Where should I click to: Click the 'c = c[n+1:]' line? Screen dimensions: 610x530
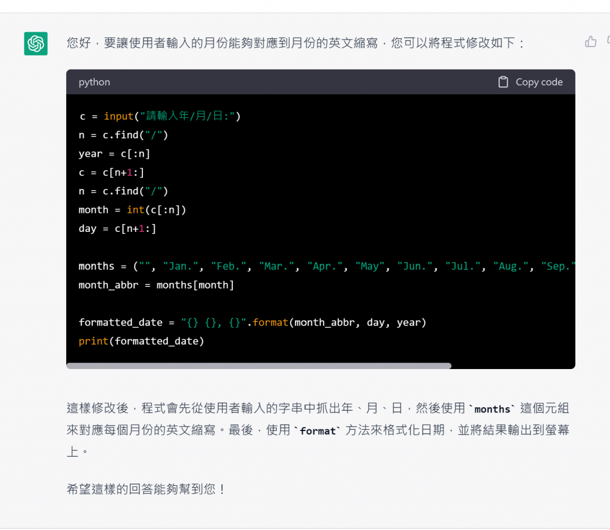click(111, 172)
